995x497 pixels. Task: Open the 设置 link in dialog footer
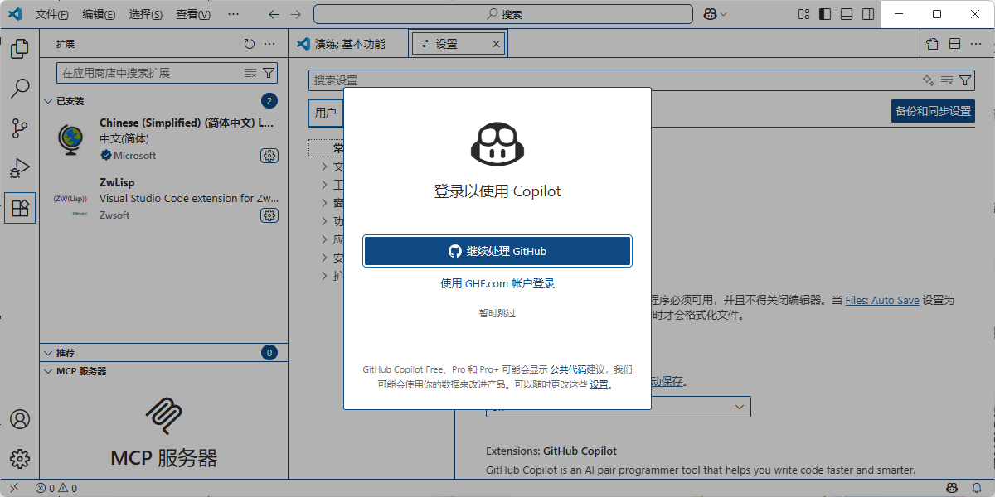(x=599, y=384)
